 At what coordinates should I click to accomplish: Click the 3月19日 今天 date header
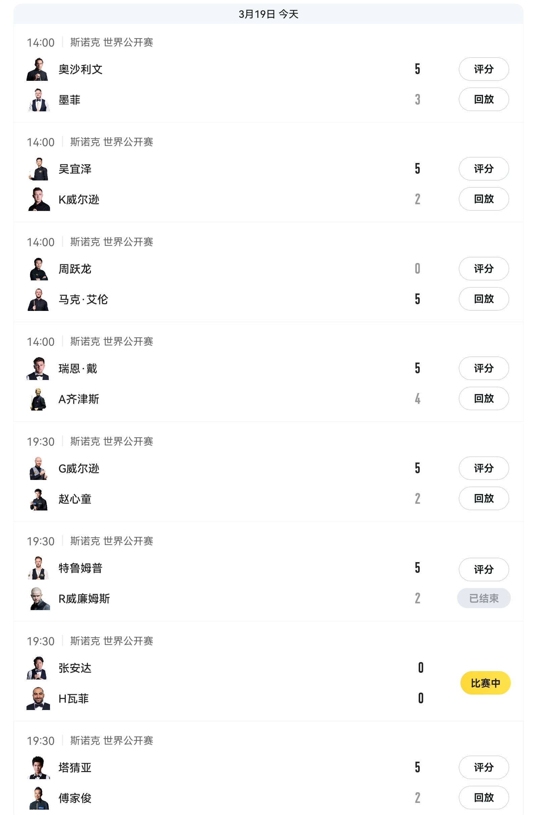tap(268, 14)
